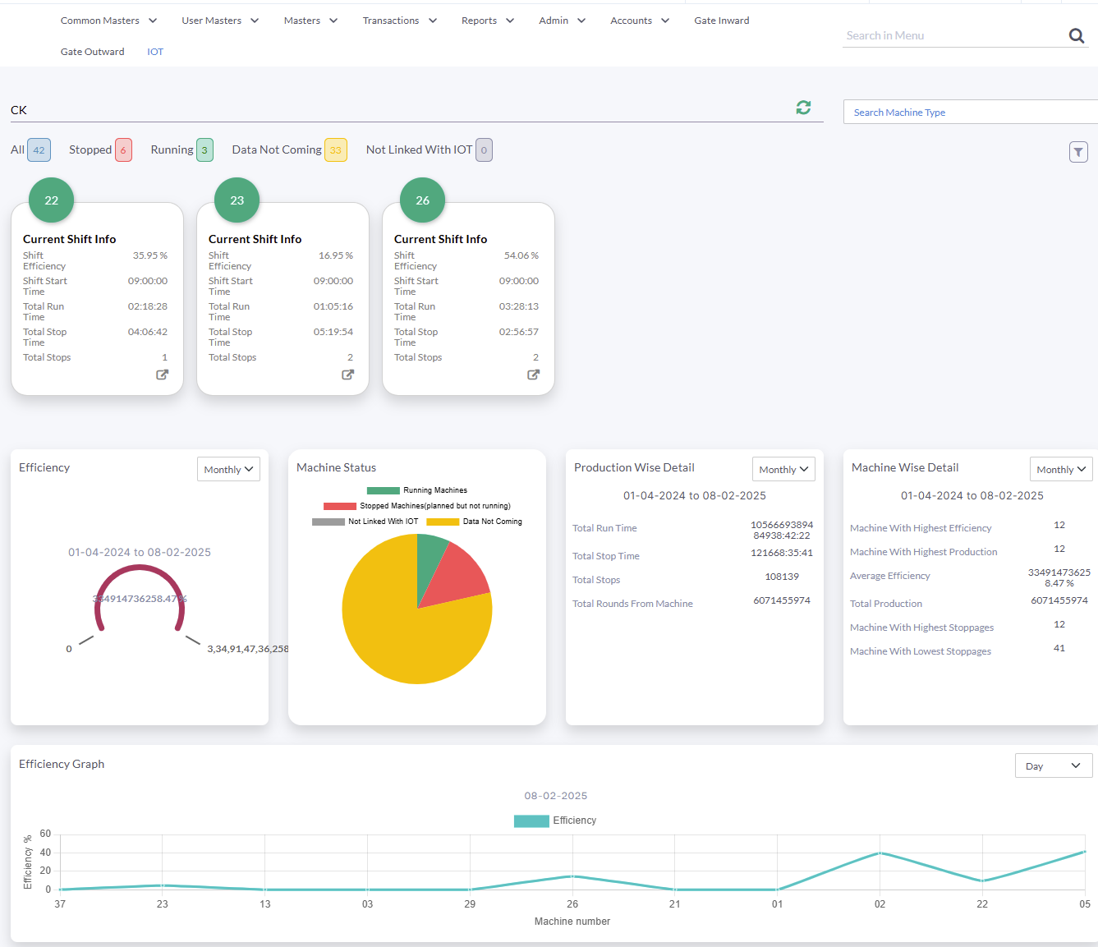Focus the Search Machine Type field
Image resolution: width=1098 pixels, height=947 pixels.
[x=969, y=113]
